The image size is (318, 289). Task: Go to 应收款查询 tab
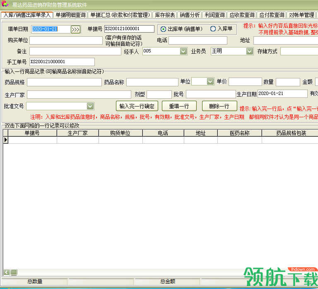point(242,15)
